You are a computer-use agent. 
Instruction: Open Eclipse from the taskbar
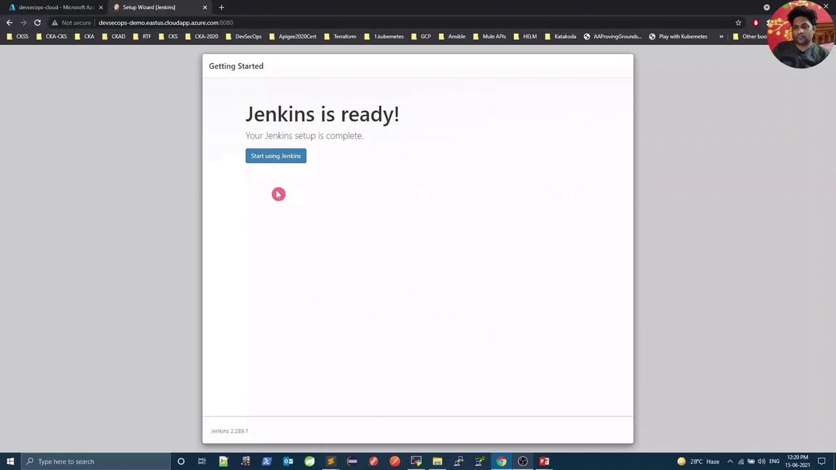pyautogui.click(x=352, y=462)
